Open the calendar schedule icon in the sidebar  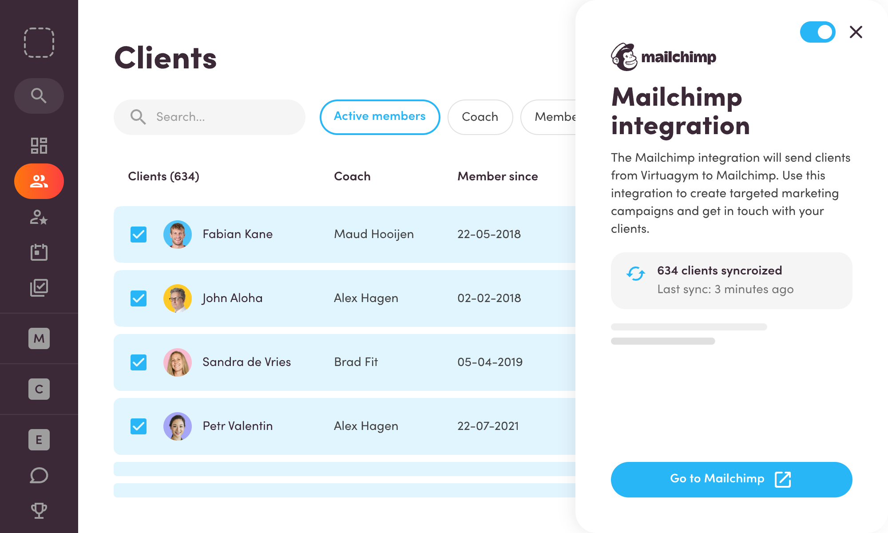click(39, 252)
